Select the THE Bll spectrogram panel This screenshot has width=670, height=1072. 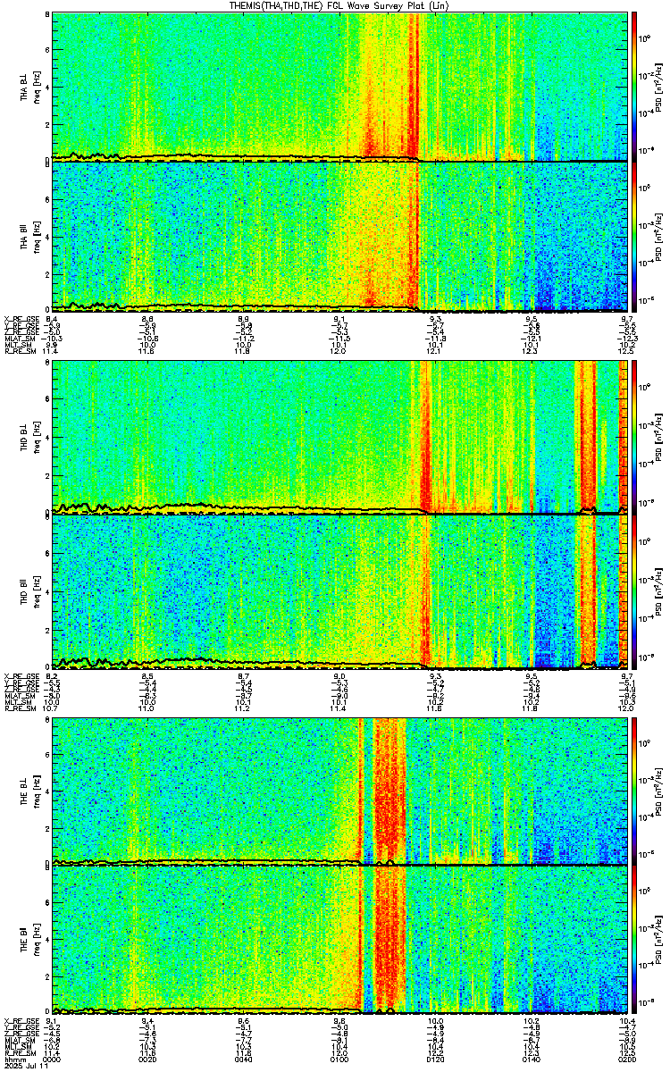pos(339,940)
